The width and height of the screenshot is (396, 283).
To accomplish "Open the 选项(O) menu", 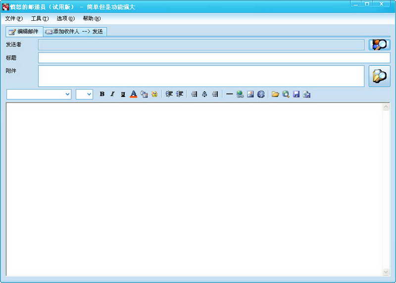I will tap(66, 18).
